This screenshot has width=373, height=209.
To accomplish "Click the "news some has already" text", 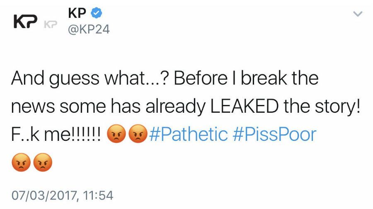I will click(109, 107).
